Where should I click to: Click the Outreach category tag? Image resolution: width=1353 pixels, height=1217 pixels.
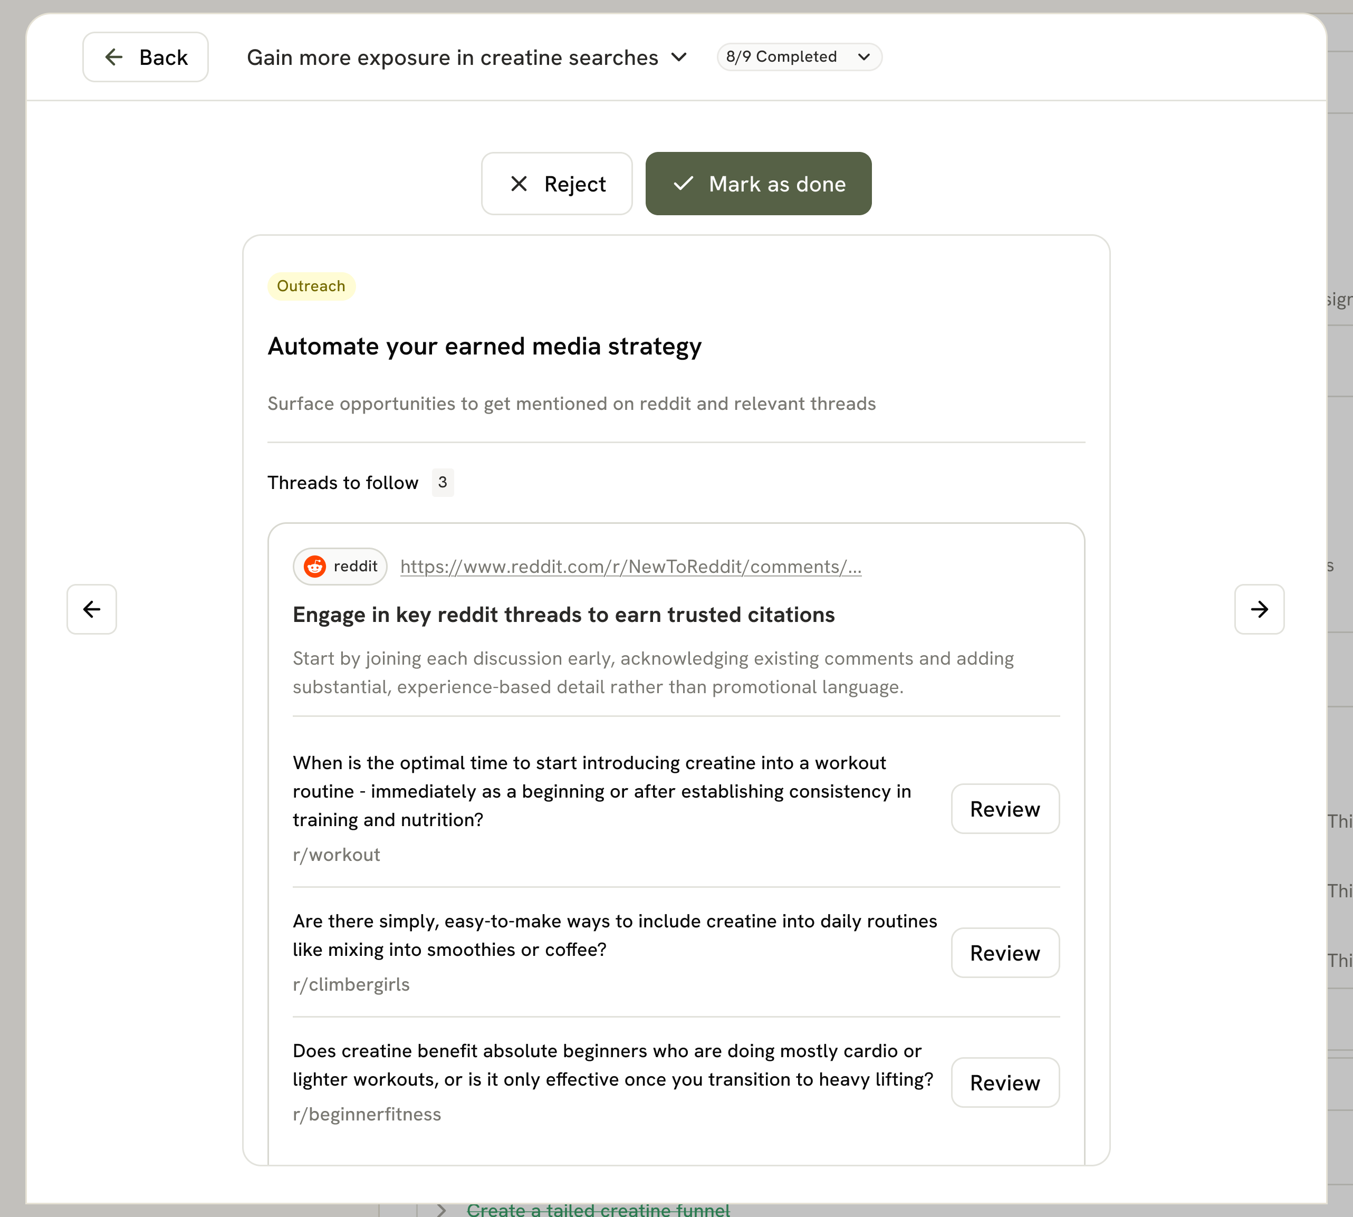coord(311,286)
